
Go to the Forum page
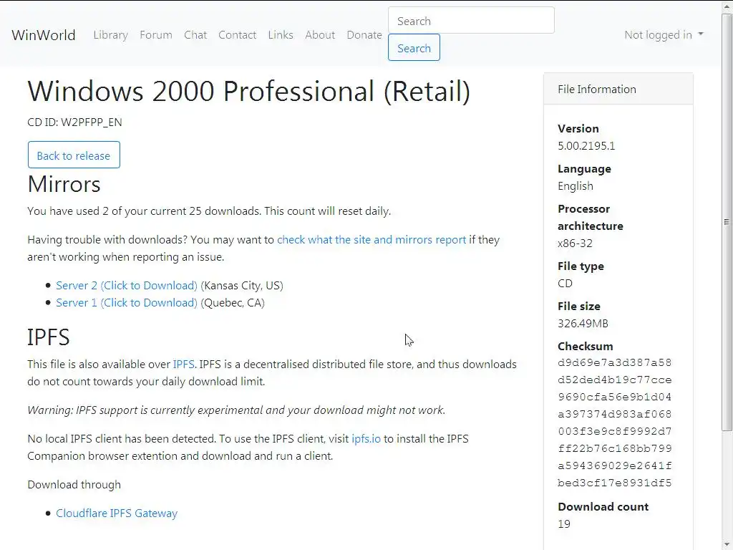tap(155, 35)
